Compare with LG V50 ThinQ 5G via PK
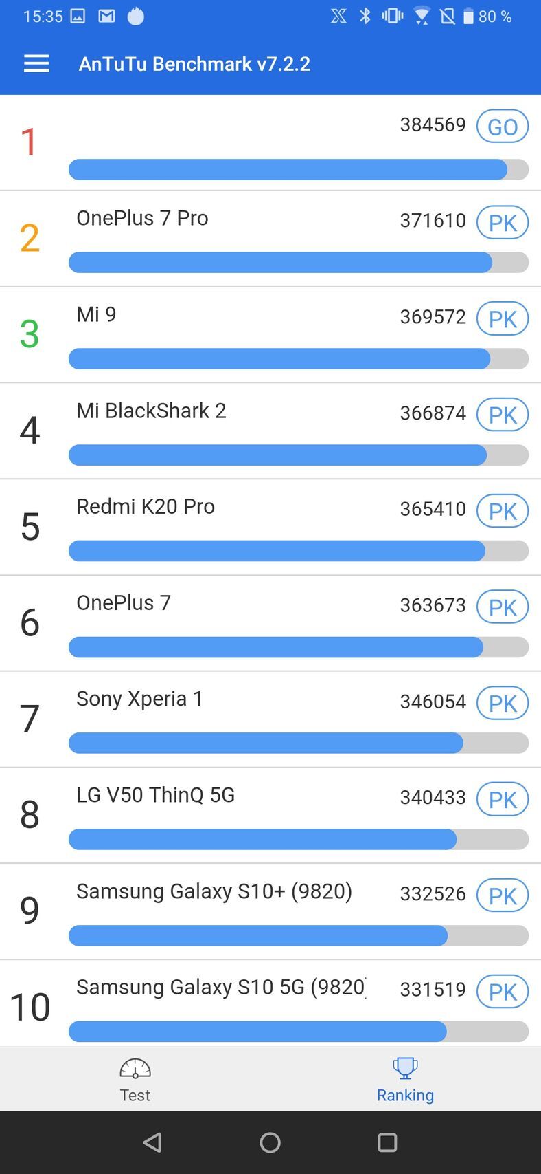 point(502,800)
